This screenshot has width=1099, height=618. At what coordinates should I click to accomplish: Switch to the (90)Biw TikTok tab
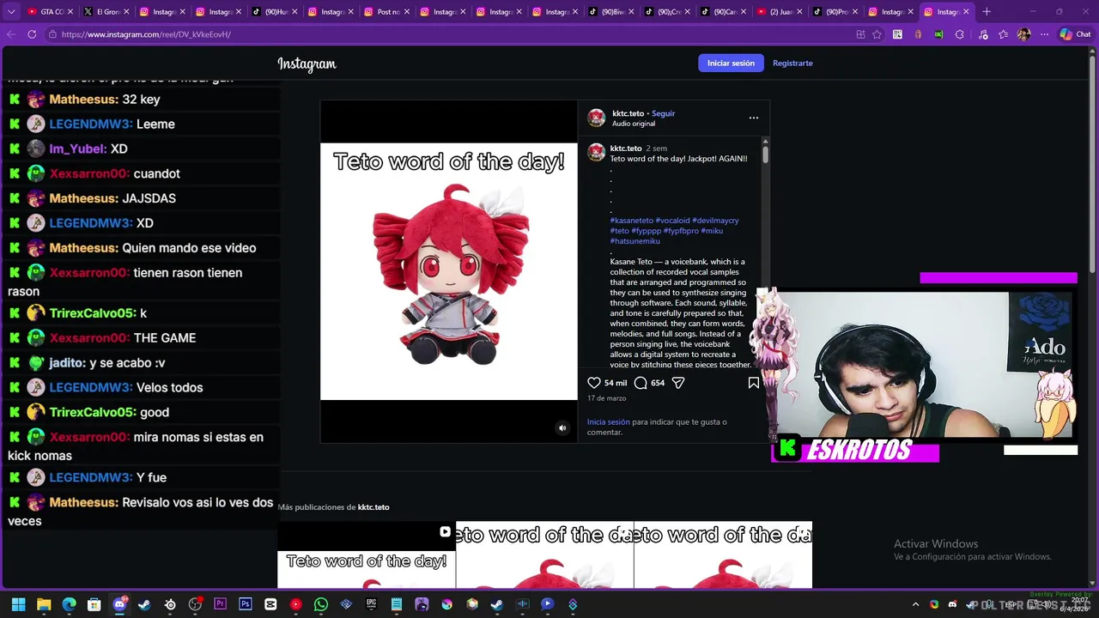click(610, 12)
